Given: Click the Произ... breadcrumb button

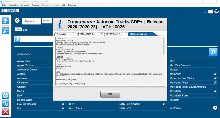Looking at the screenshot, I should pyautogui.click(x=32, y=21).
